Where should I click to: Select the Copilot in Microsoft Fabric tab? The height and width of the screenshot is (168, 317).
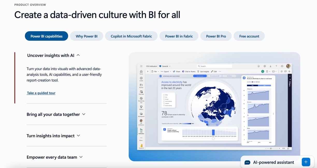(x=131, y=36)
